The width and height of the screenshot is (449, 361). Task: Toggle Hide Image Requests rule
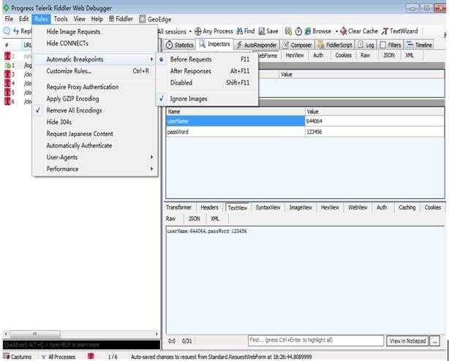tap(95, 31)
